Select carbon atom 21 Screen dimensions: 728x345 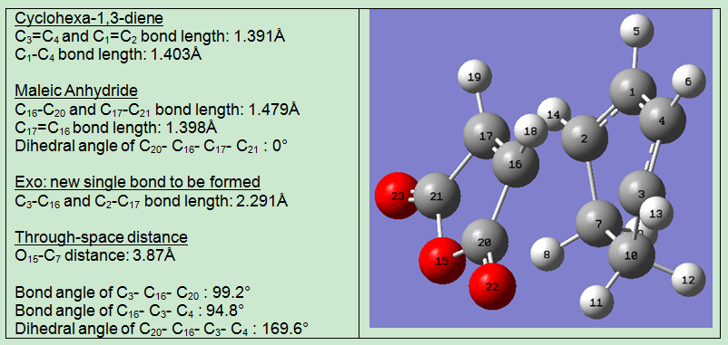[437, 196]
